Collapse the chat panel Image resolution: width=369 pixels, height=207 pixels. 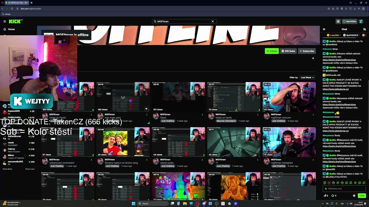coord(324,29)
